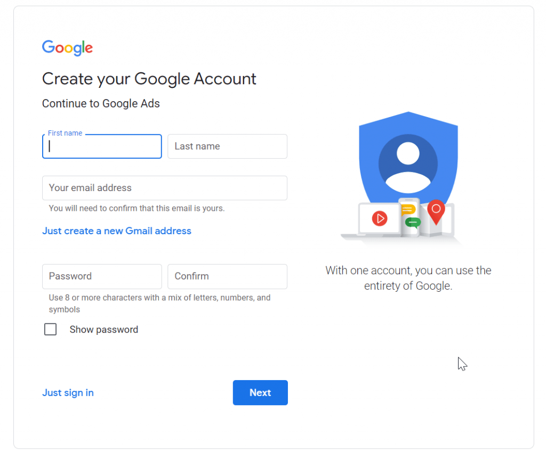Image resolution: width=546 pixels, height=452 pixels.
Task: Select the Confirm password field
Action: tap(227, 276)
